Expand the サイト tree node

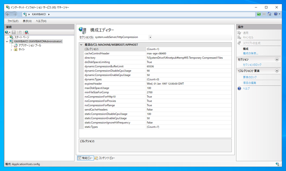11,50
